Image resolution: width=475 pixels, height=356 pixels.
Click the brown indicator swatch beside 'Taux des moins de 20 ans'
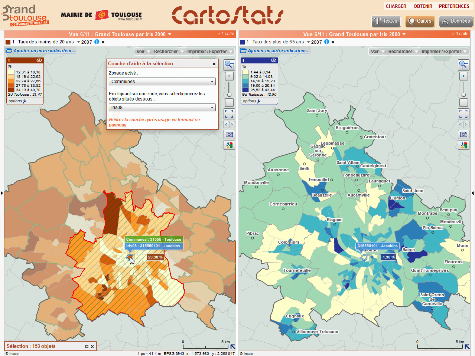pos(8,42)
